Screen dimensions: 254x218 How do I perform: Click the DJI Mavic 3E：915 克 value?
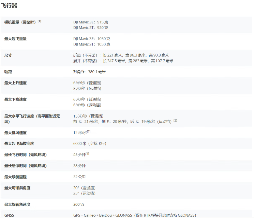tap(90, 22)
